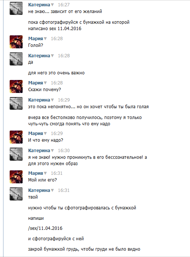Click the Мария name link above 'Скажи почему?'
This screenshot has width=190, height=257.
pos(36,83)
